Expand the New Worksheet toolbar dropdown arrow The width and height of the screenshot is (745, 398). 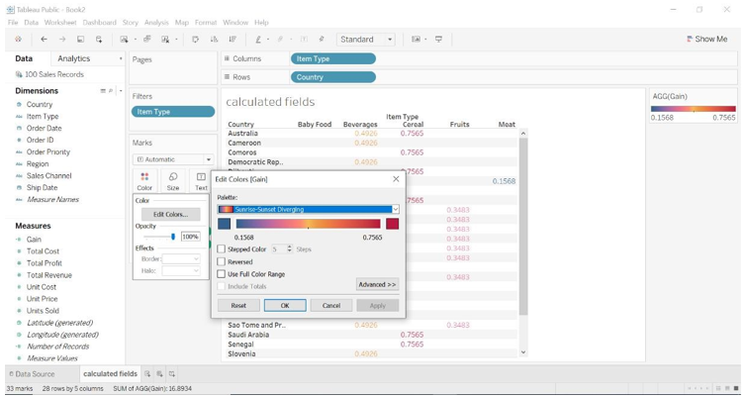coord(135,40)
